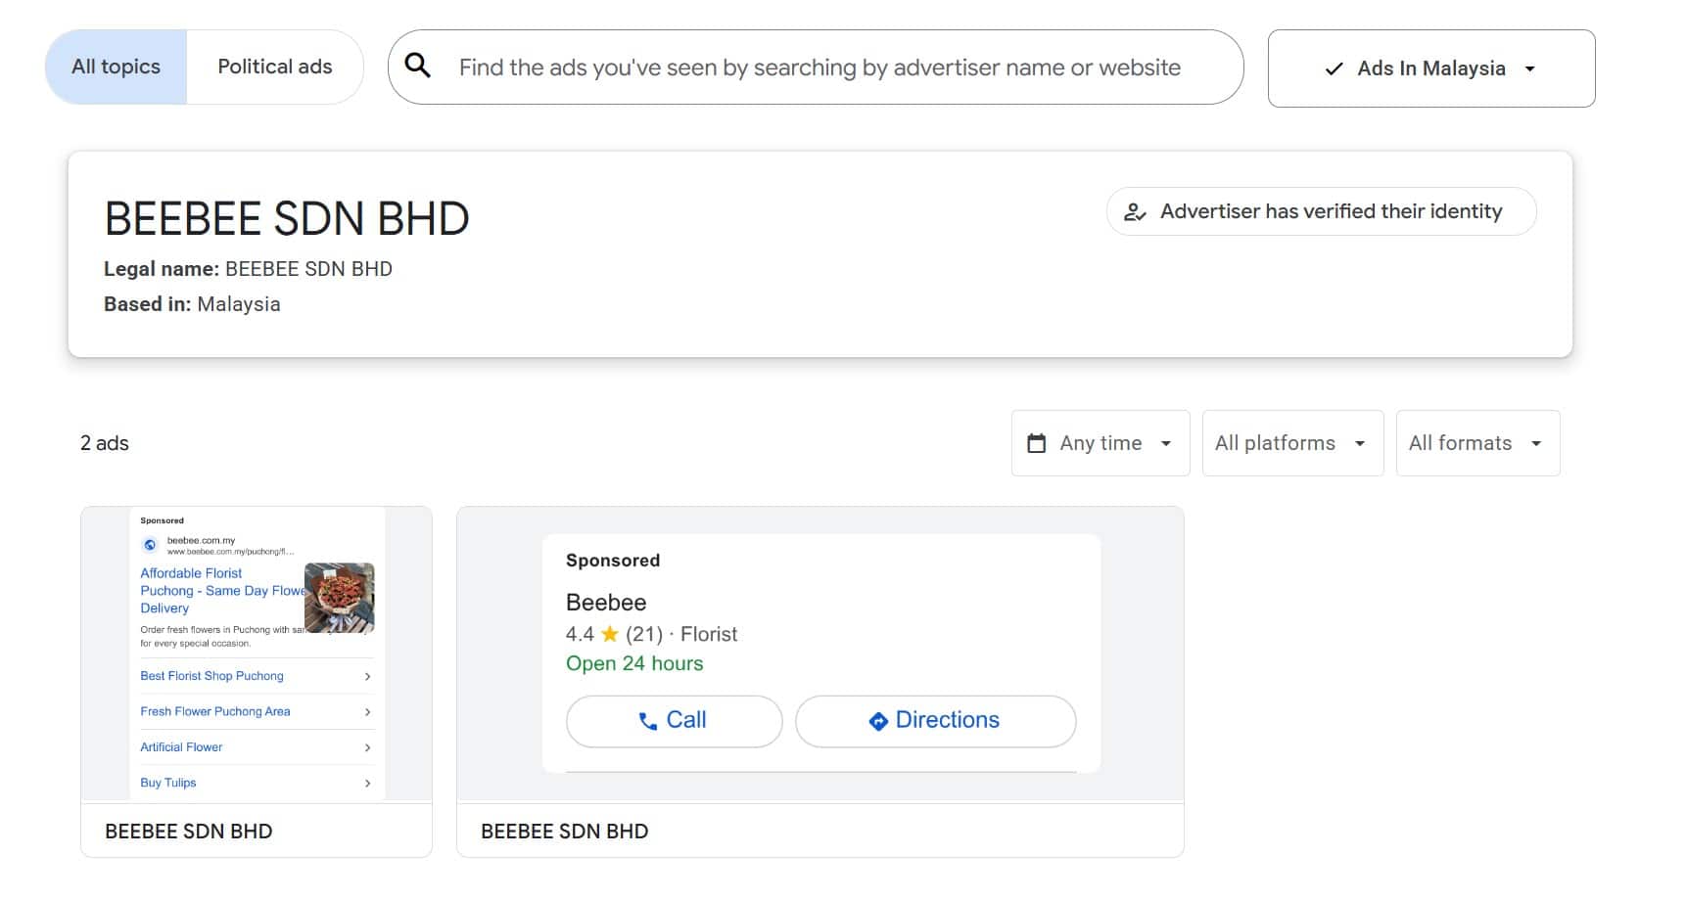This screenshot has width=1686, height=901.
Task: Click the search magnifier icon
Action: pos(418,67)
